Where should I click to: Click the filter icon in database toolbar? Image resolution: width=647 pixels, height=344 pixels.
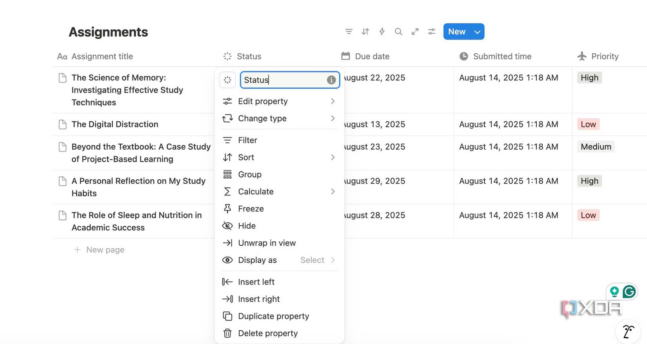tap(349, 32)
